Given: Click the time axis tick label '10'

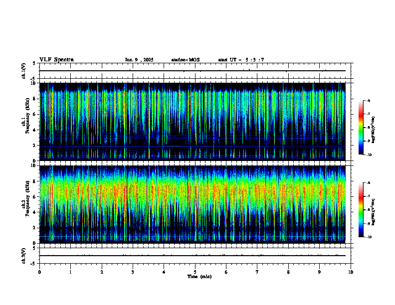Looking at the screenshot, I should 351,272.
